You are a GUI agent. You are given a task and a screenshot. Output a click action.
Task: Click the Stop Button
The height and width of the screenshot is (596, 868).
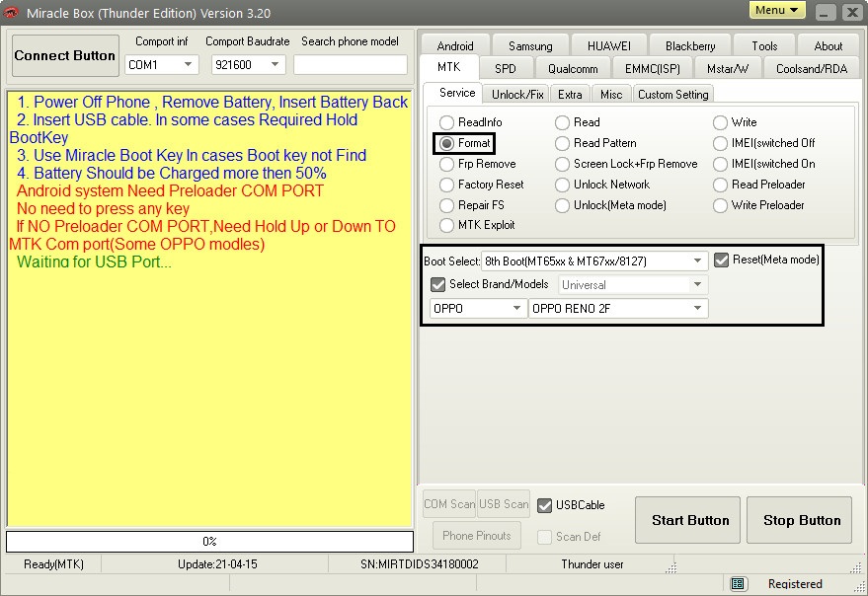[x=799, y=520]
